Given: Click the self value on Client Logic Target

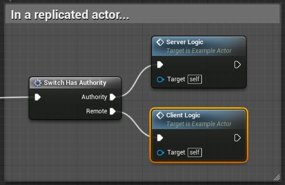Looking at the screenshot, I should click(x=195, y=152).
